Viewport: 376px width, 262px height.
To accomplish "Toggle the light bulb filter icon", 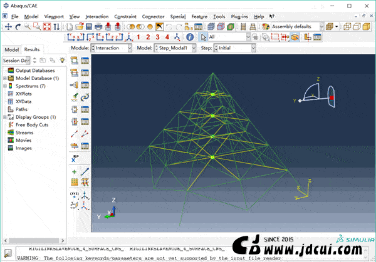I will (62, 60).
